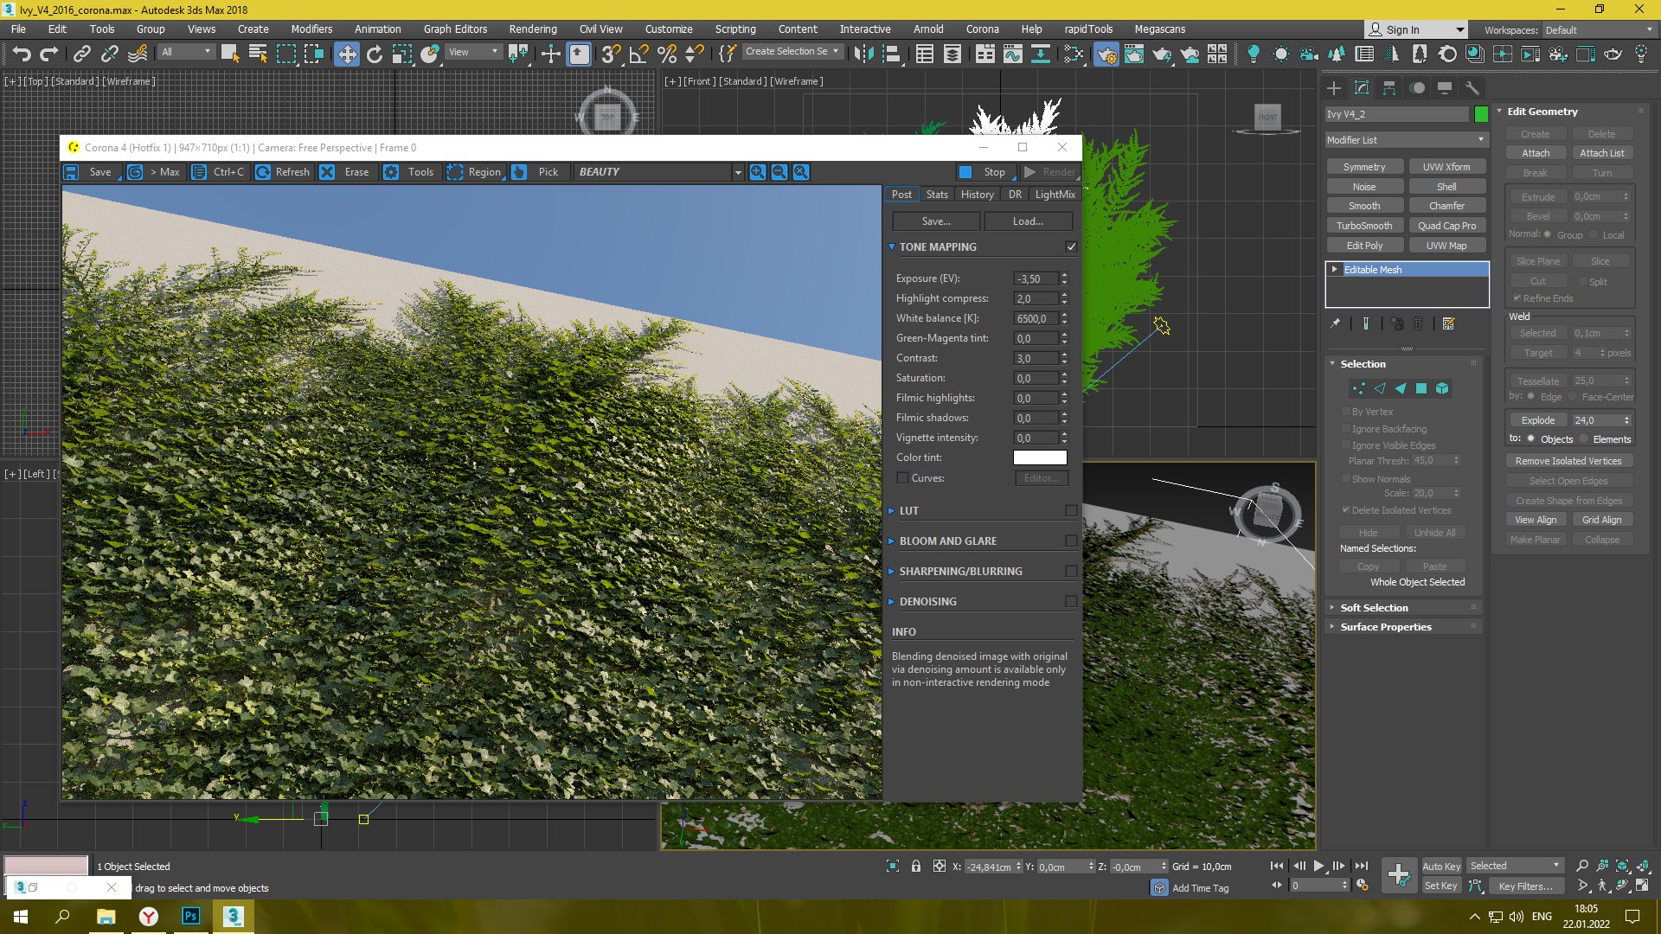Select the Select and Link tool
This screenshot has width=1661, height=934.
[x=81, y=54]
